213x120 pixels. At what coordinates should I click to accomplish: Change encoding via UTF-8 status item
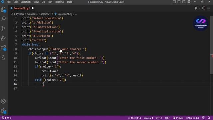pyautogui.click(x=159, y=118)
